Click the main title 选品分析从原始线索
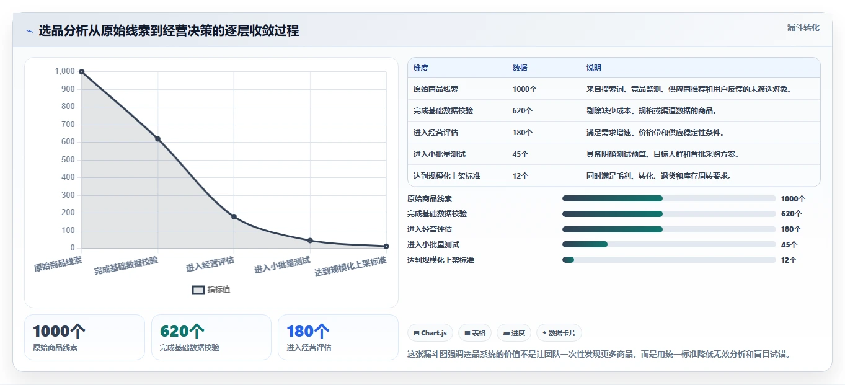 point(169,31)
